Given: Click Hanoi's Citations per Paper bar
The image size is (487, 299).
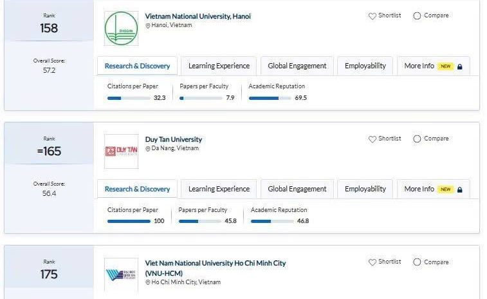Looking at the screenshot, I should (129, 99).
